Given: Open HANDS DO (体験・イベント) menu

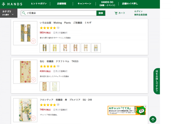Looking at the screenshot, I should [x=107, y=4].
